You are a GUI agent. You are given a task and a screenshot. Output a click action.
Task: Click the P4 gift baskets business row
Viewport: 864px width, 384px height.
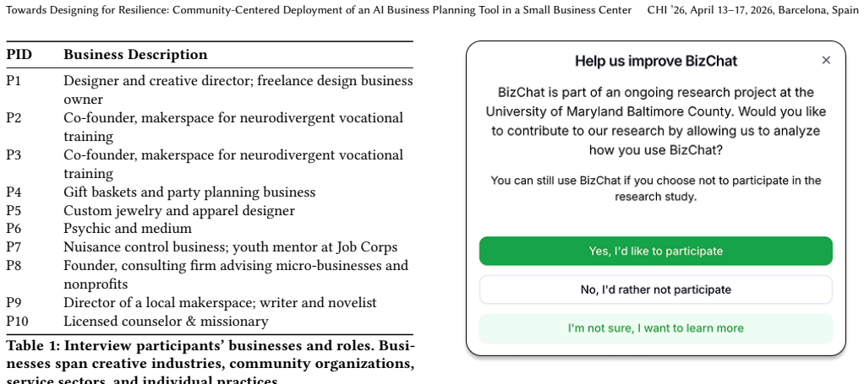coord(210,192)
